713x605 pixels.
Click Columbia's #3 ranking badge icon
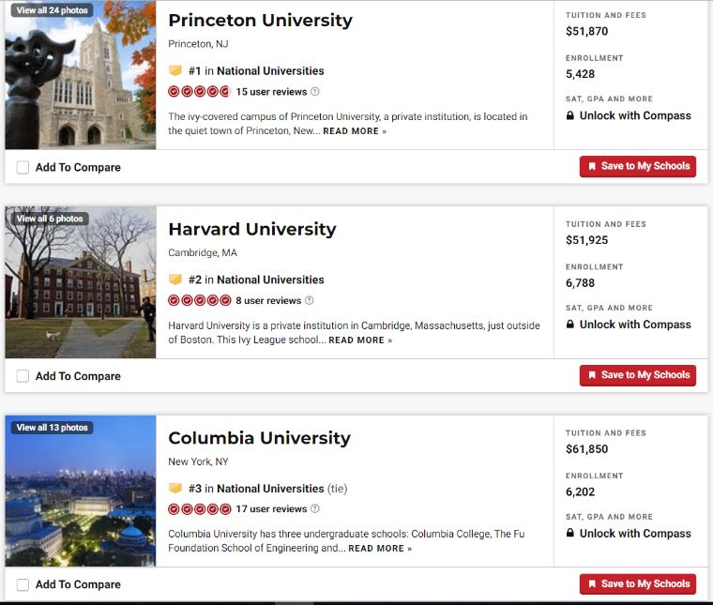pos(175,488)
